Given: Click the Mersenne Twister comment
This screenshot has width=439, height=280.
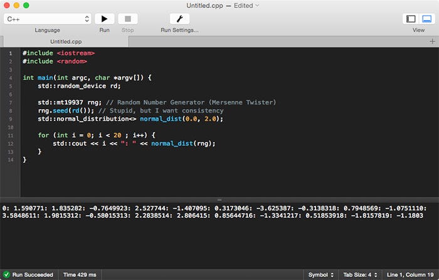Looking at the screenshot, I should pos(191,102).
